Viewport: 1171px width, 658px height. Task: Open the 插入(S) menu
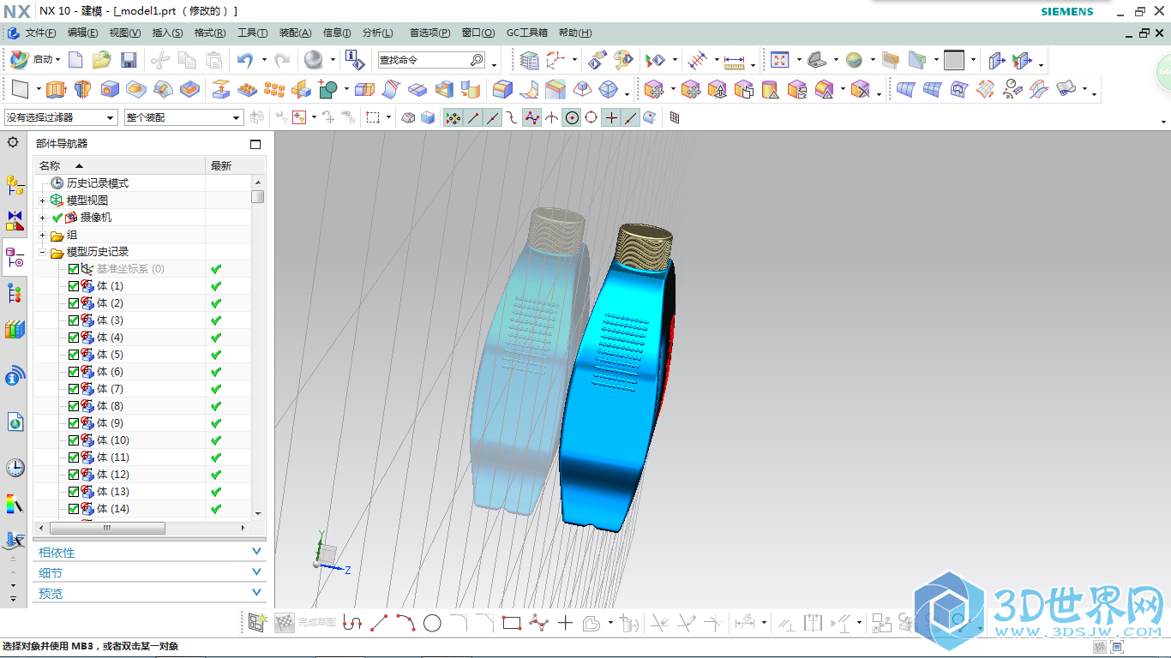167,33
